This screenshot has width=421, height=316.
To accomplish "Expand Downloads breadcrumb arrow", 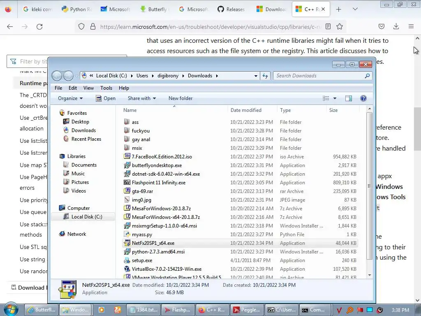I will [217, 76].
